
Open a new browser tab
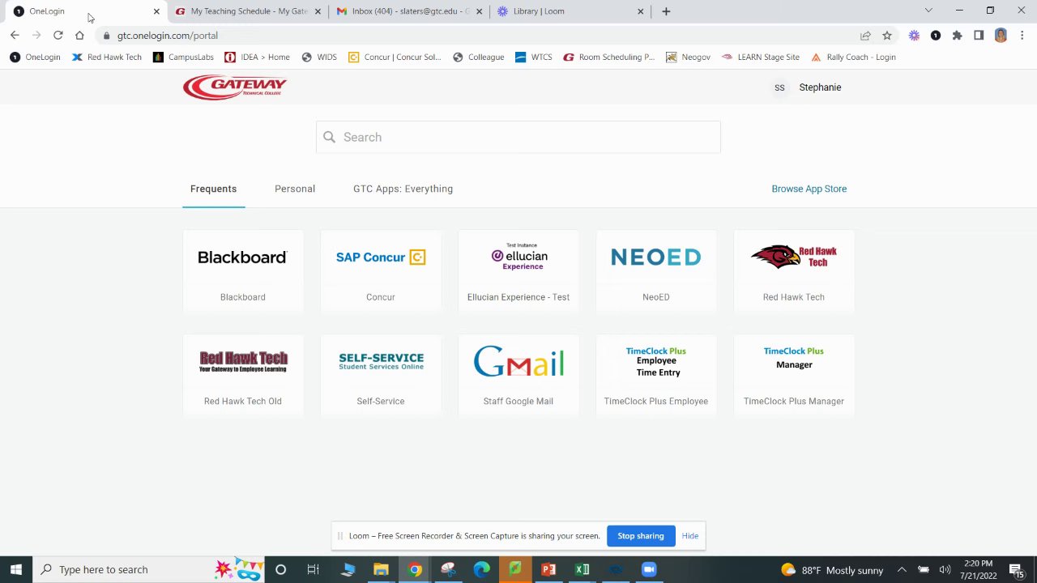click(x=666, y=11)
